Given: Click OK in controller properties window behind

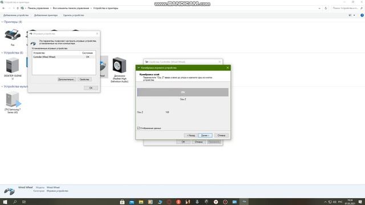Looking at the screenshot, I should (x=184, y=142).
